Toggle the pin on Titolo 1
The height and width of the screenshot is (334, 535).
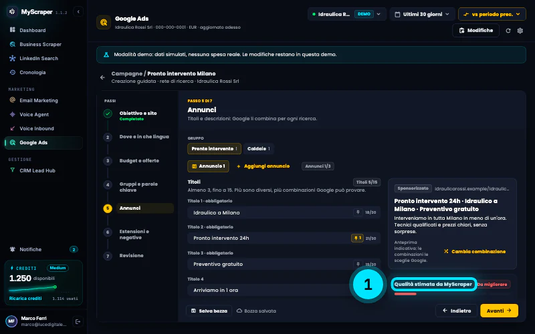coord(358,212)
